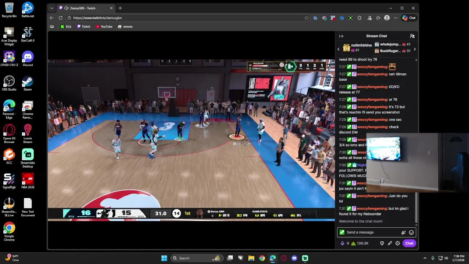Screen dimensions: 469x264
Task: Open the Twitch bookmark
Action: (84, 26)
